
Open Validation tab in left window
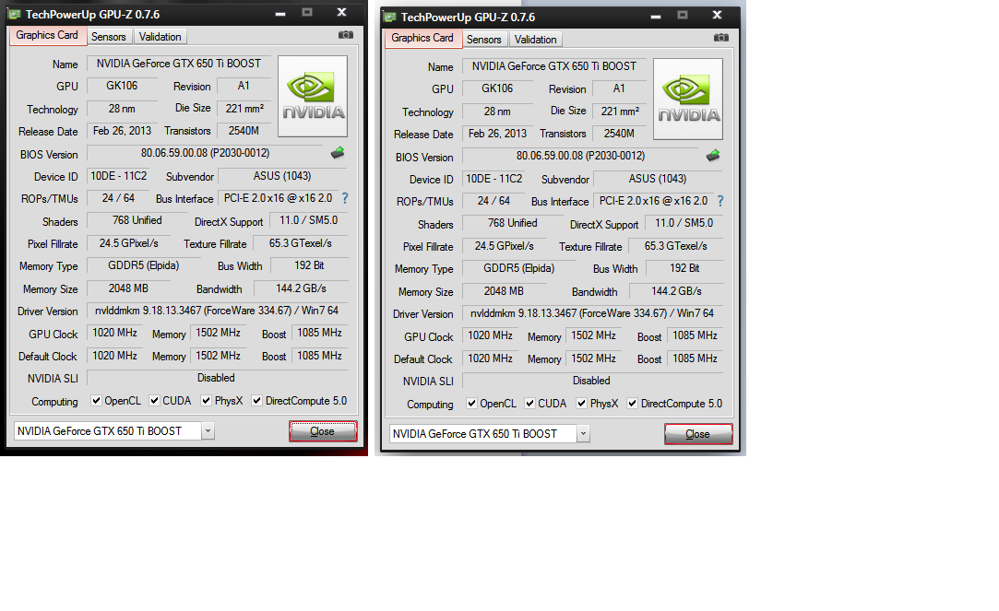click(160, 37)
